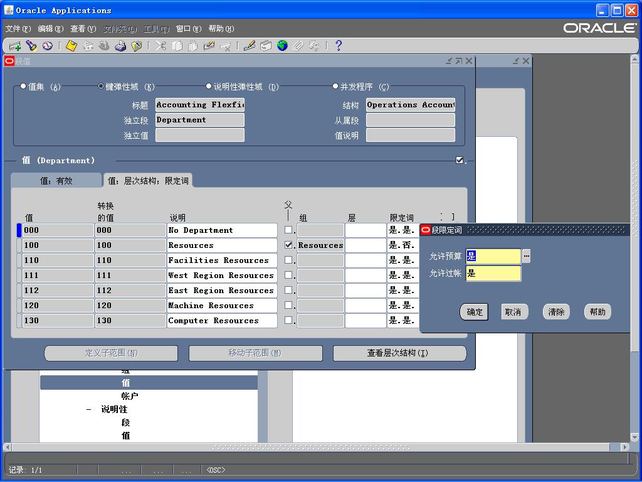Collapse the 说明性 tree node
Image resolution: width=642 pixels, height=482 pixels.
coord(89,409)
